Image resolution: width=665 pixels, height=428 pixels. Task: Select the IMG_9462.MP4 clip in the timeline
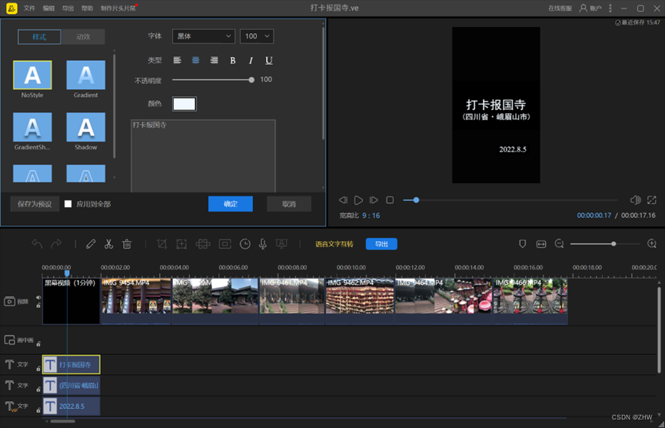360,302
